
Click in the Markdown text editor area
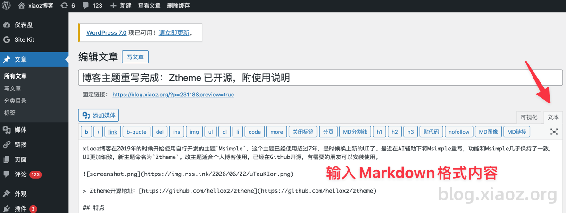point(320,177)
